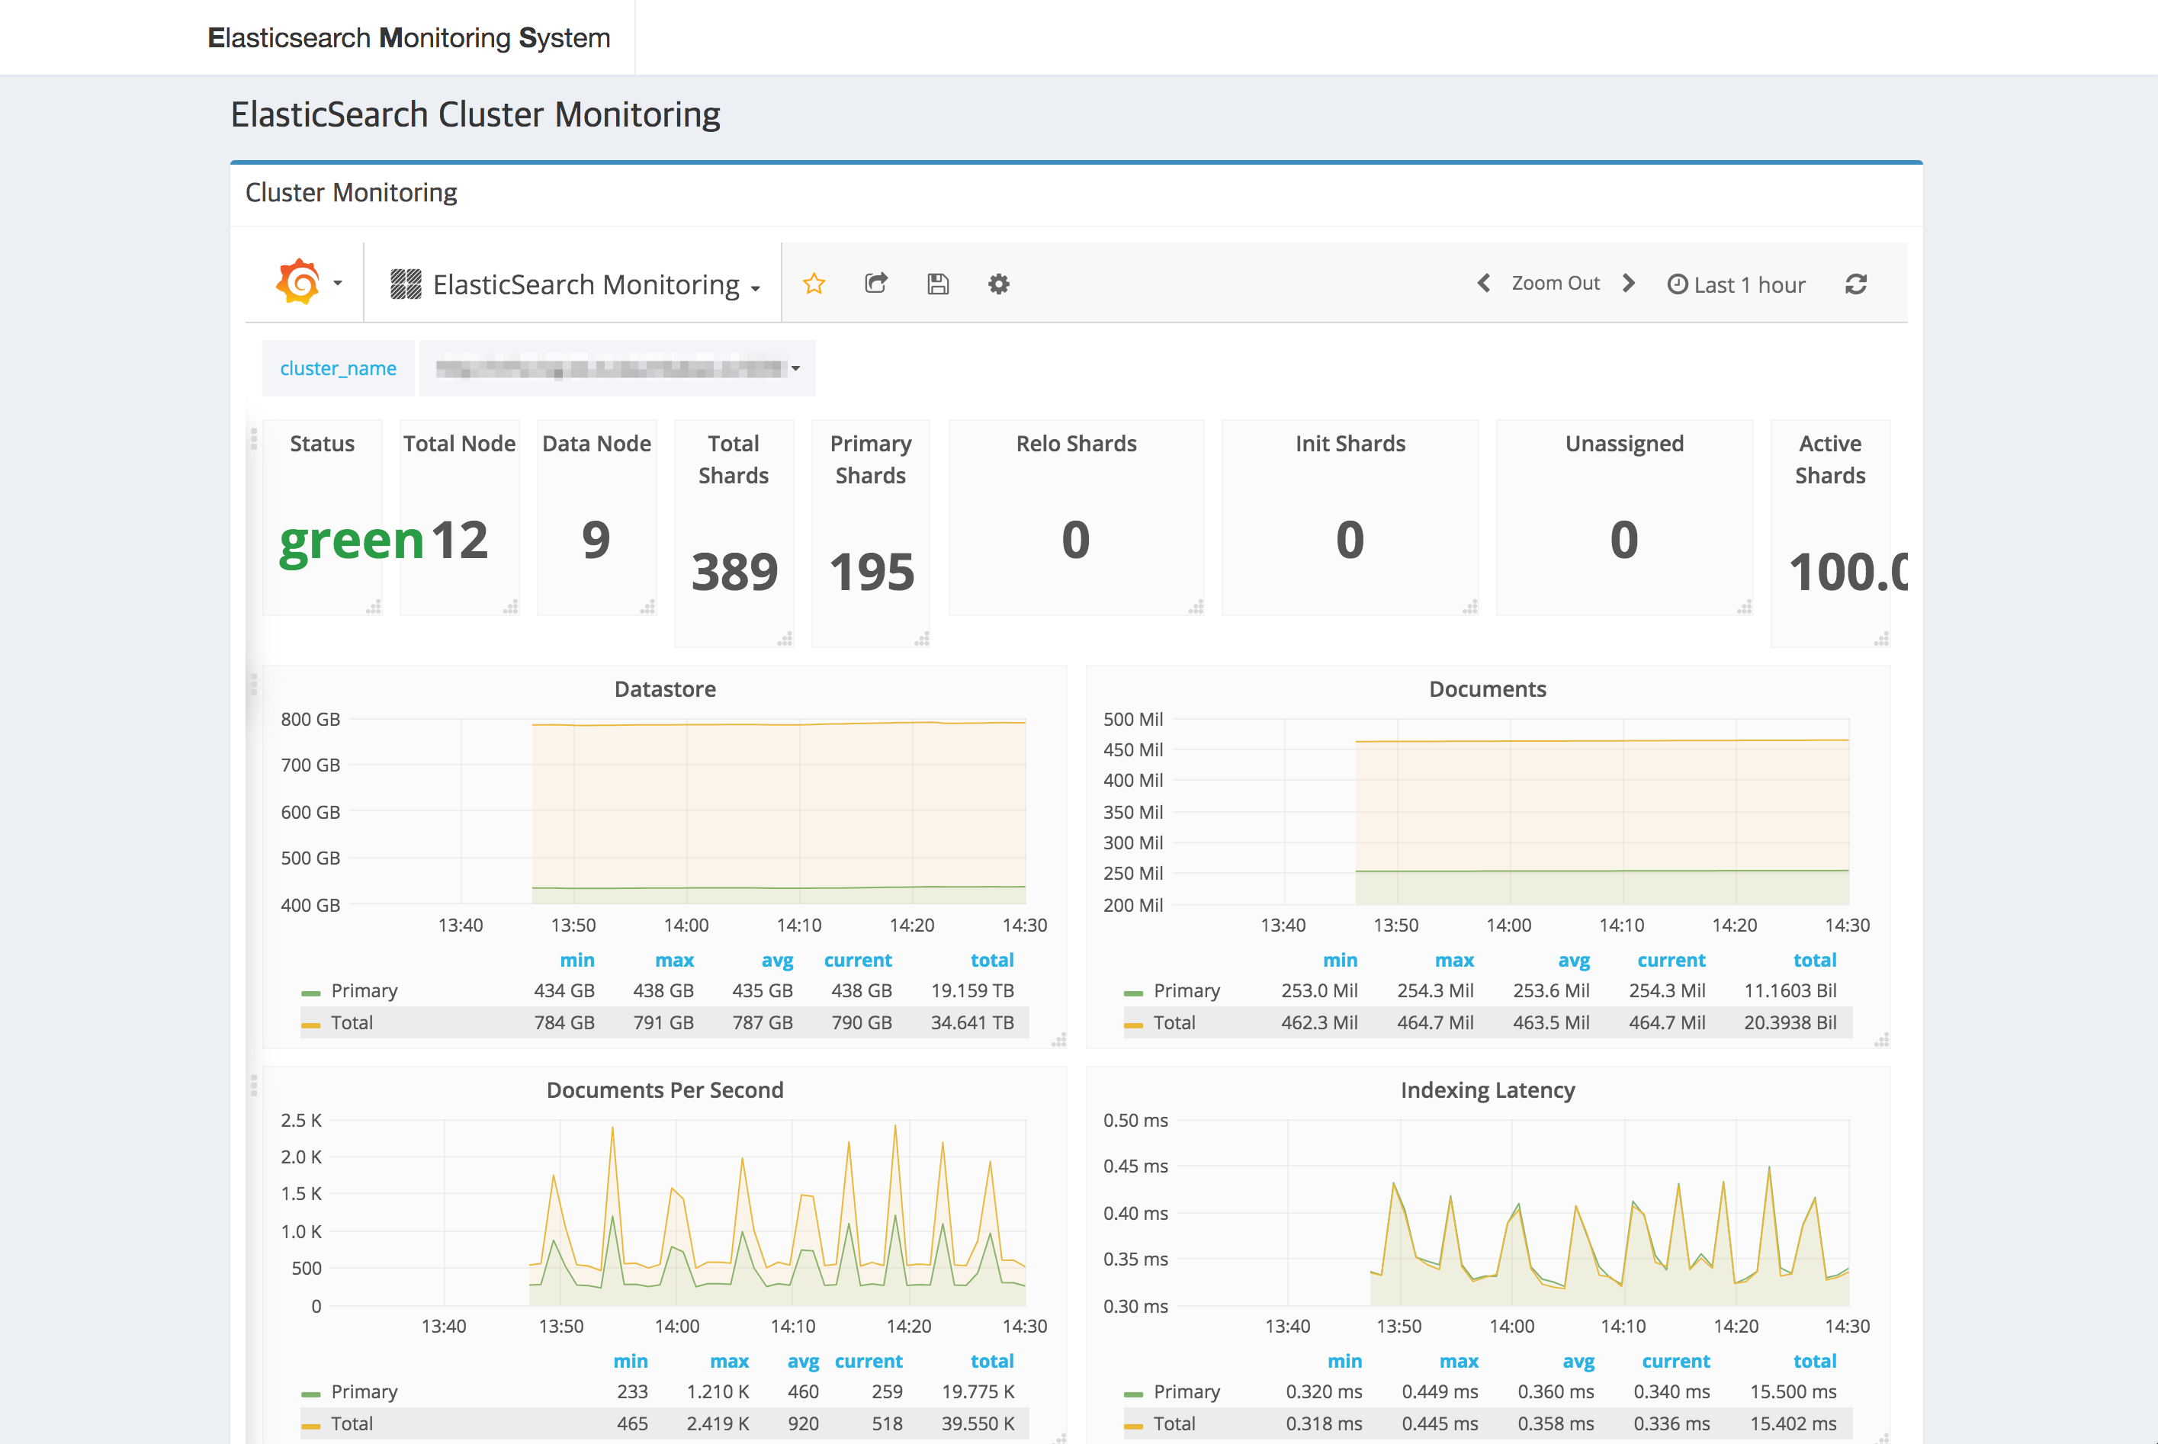Viewport: 2158px width, 1444px height.
Task: Click the Unassigned panel resize handle
Action: pos(1743,607)
